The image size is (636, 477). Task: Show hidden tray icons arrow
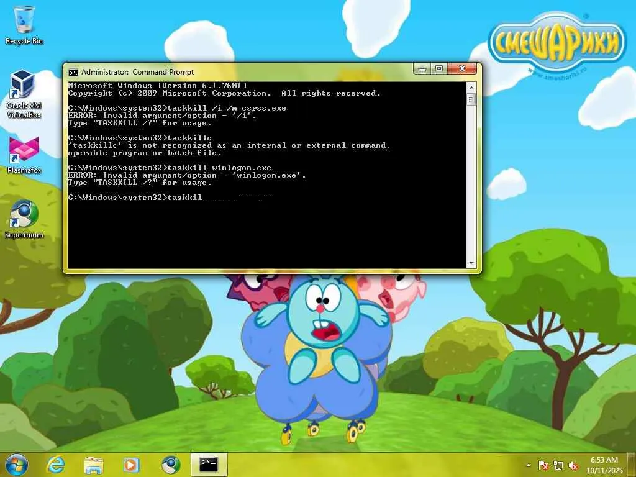coord(528,465)
